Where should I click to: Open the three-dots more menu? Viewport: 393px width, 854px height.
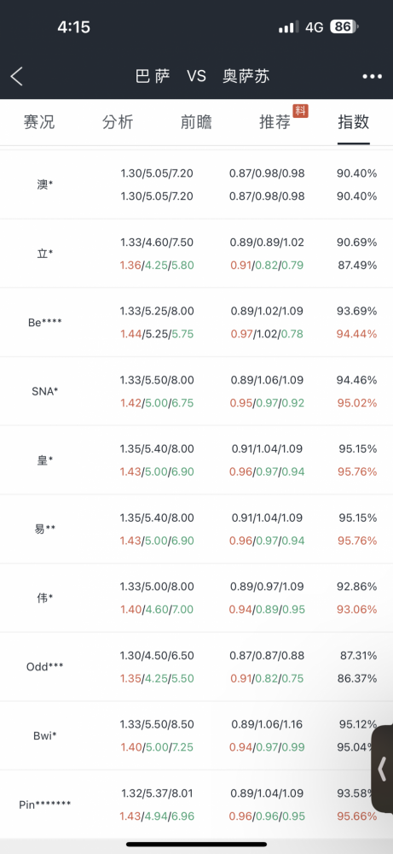click(373, 77)
